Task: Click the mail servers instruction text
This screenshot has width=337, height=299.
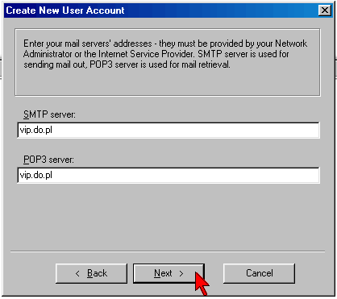Action: tap(165, 54)
